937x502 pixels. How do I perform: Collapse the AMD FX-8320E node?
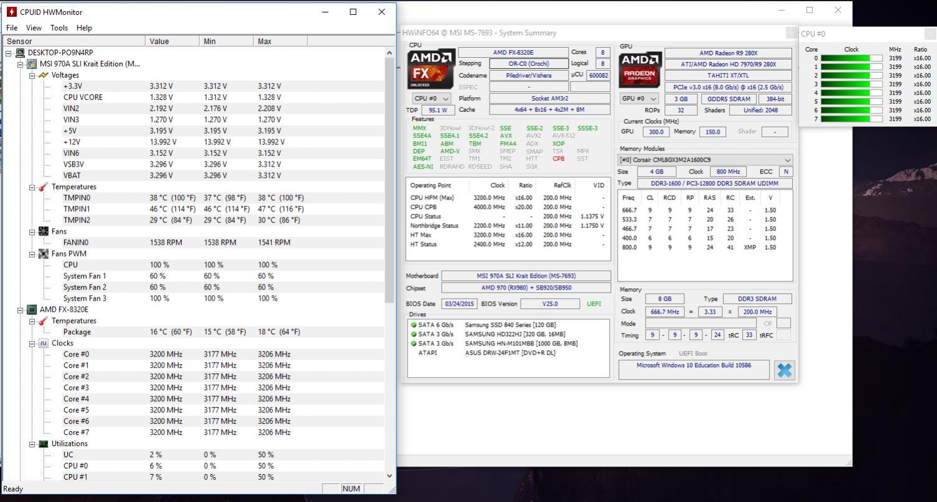21,309
